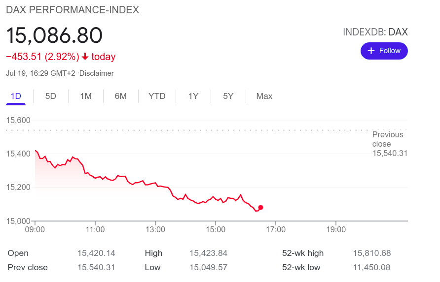Screen dimensions: 440x282
Task: Click the 11:00 time axis label
Action: tap(95, 229)
